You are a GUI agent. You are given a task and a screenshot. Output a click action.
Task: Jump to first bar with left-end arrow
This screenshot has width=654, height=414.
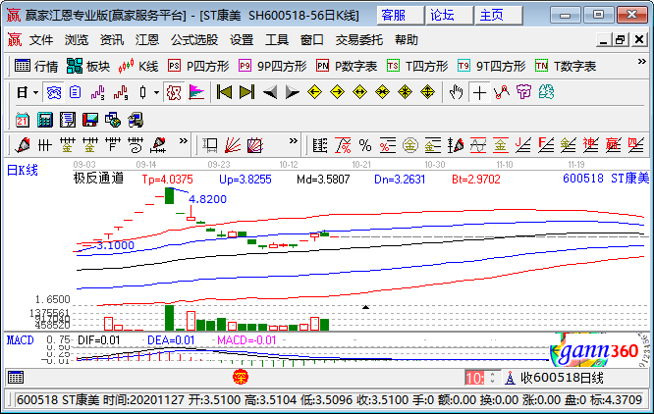click(x=225, y=92)
